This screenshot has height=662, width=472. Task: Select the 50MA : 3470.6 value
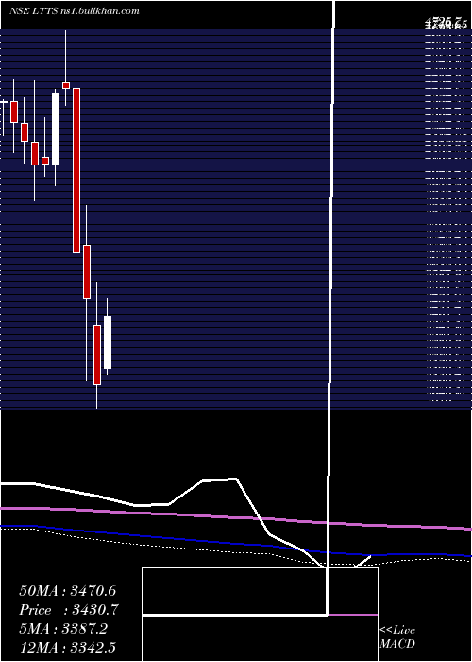pyautogui.click(x=67, y=591)
